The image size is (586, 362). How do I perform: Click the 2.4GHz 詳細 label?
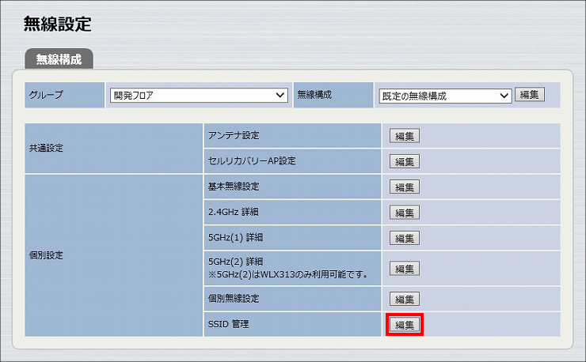[x=233, y=212]
